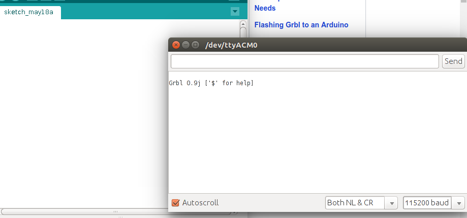This screenshot has width=467, height=218.
Task: Close the /dev/ttyACM0 serial monitor window
Action: 176,45
